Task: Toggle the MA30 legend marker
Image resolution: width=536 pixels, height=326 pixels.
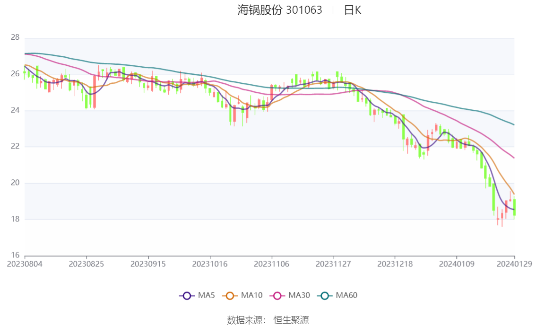Action: coord(277,296)
